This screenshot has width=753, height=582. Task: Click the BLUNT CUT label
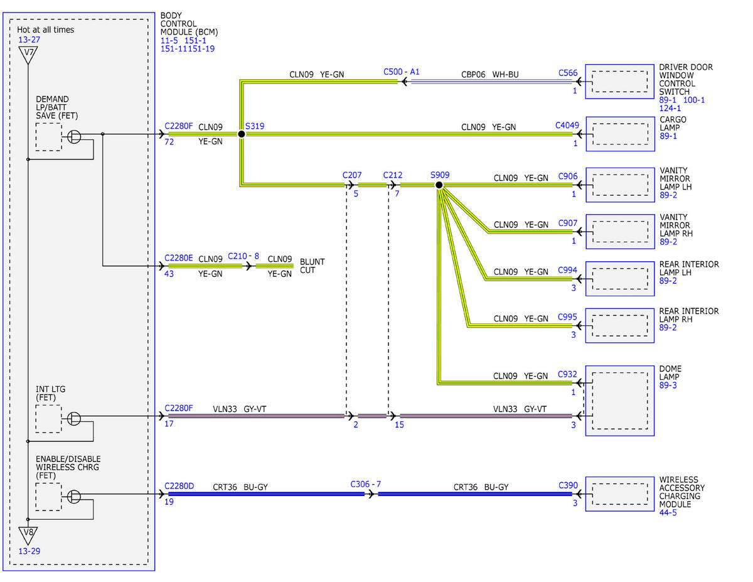(312, 266)
